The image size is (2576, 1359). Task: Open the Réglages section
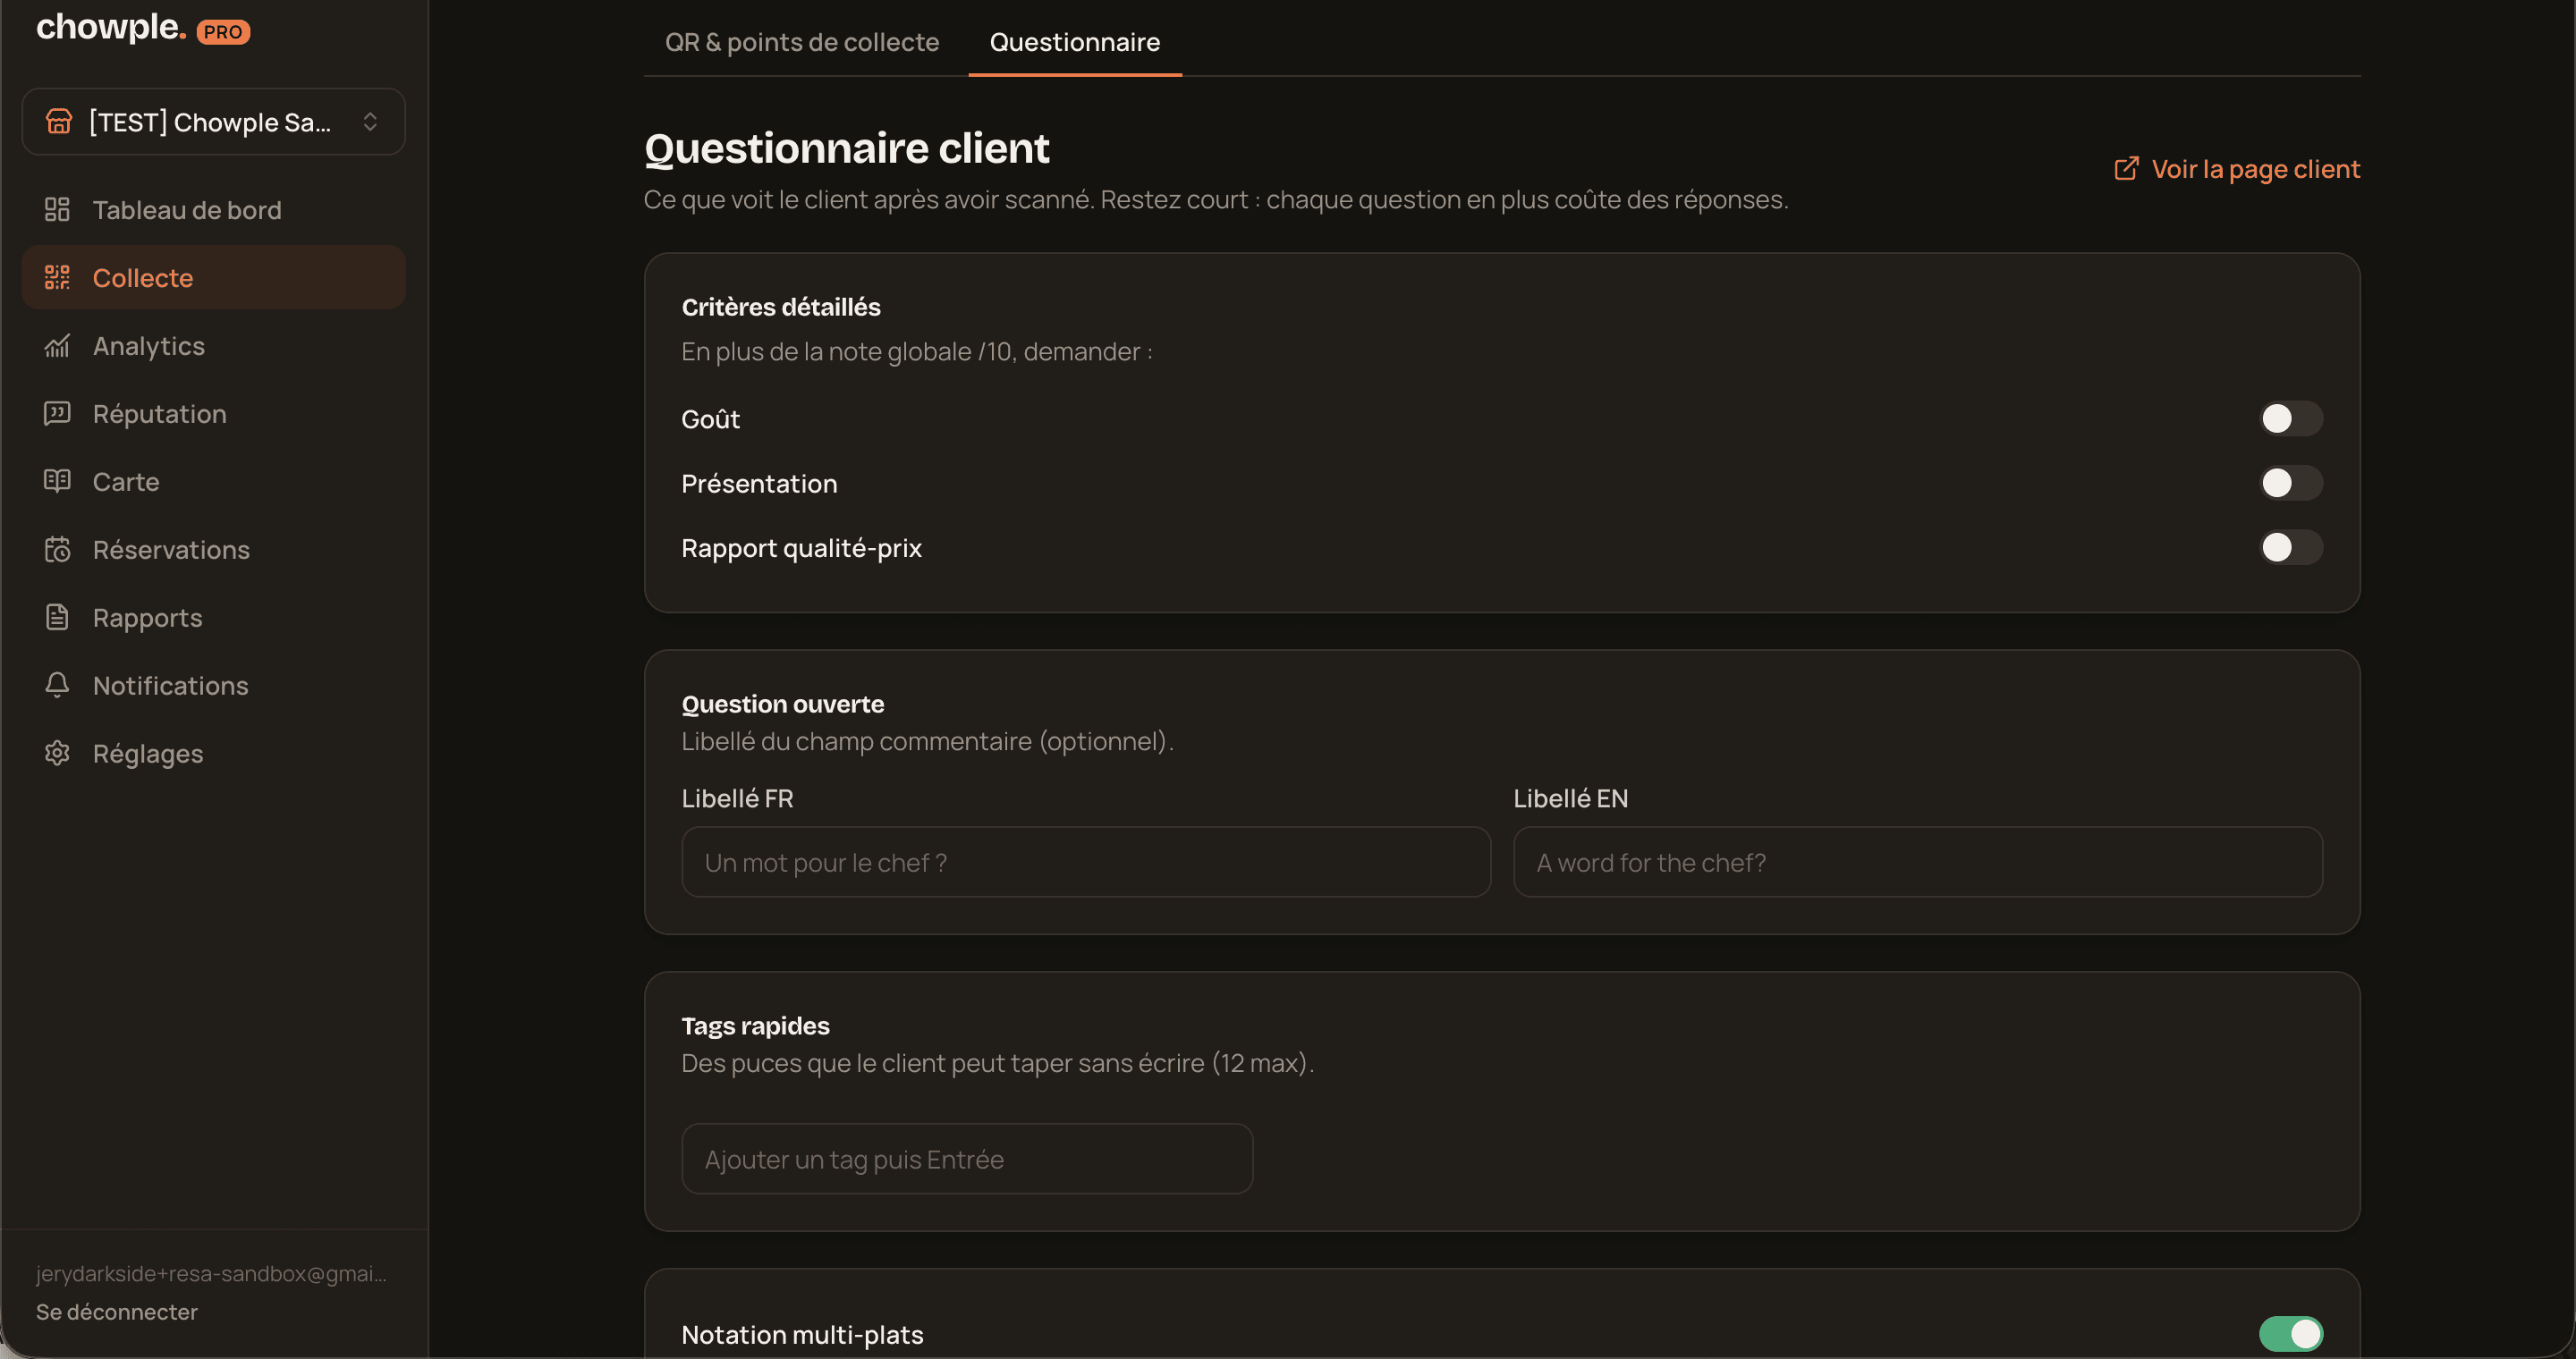tap(213, 754)
